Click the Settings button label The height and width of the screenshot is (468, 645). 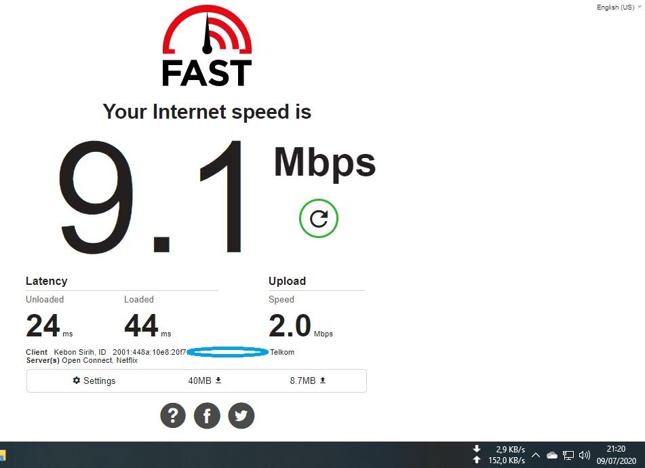[x=99, y=381]
